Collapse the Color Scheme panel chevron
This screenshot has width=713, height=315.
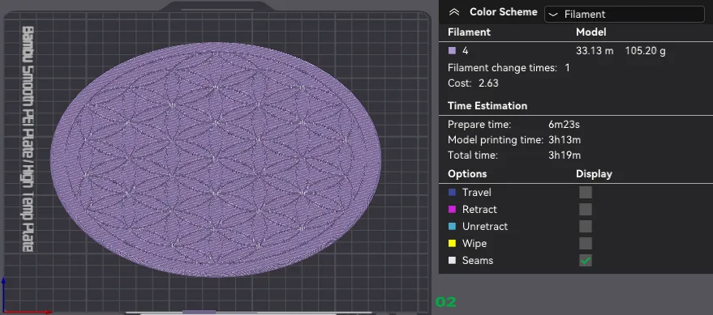(x=453, y=12)
